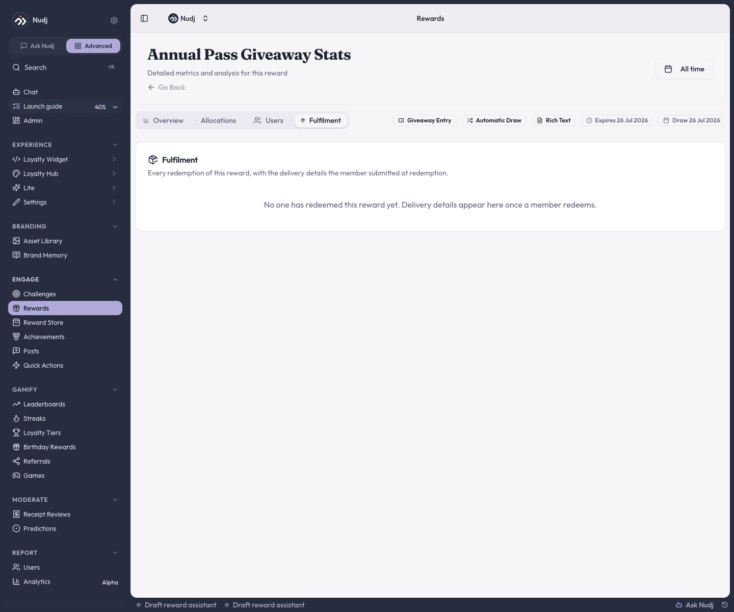Image resolution: width=734 pixels, height=612 pixels.
Task: Open Asset Library
Action: tap(65, 241)
